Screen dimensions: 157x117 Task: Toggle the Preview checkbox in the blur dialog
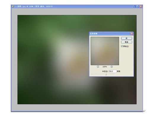[x=122, y=46]
